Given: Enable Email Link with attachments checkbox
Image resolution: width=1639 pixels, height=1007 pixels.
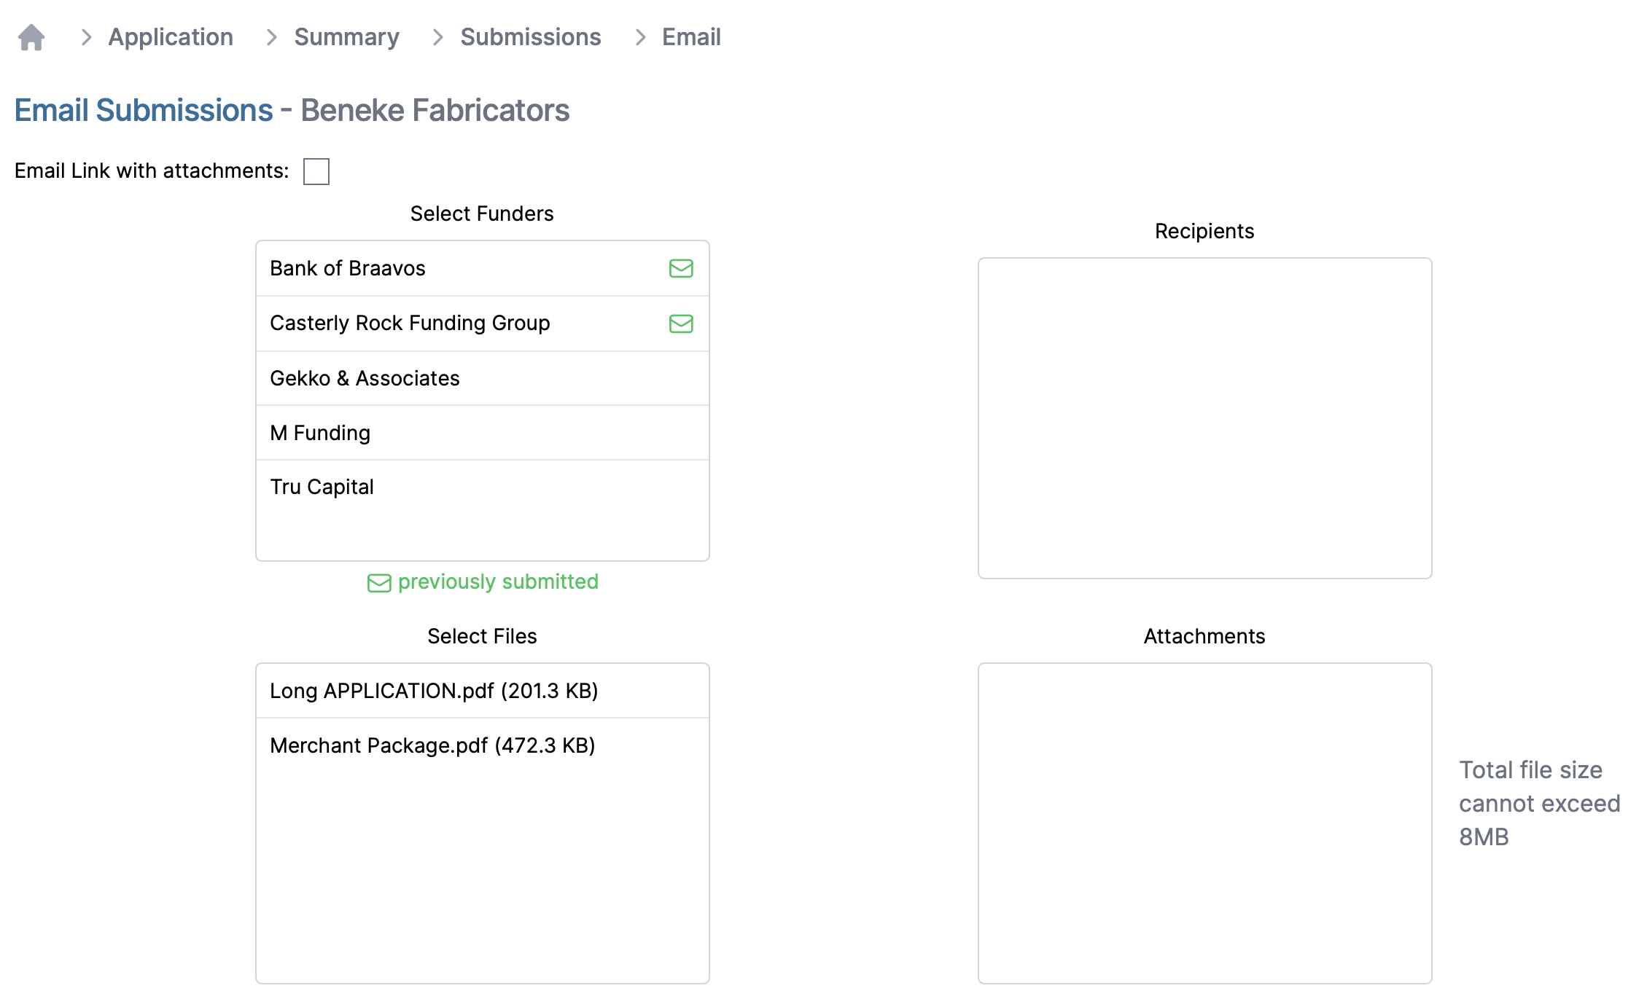Looking at the screenshot, I should [x=316, y=171].
